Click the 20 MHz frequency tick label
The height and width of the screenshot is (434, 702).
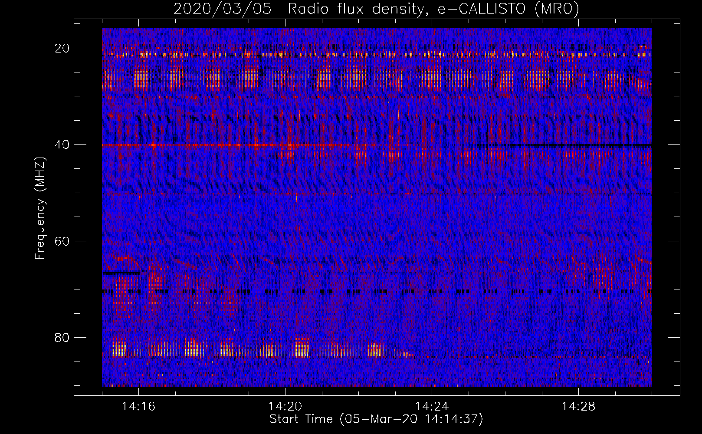click(62, 48)
